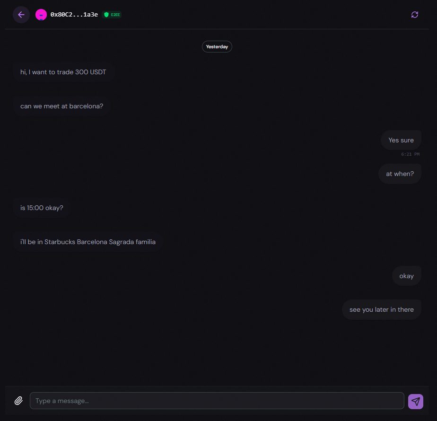This screenshot has height=421, width=437.
Task: Click the paperclip attachment icon
Action: (x=18, y=401)
